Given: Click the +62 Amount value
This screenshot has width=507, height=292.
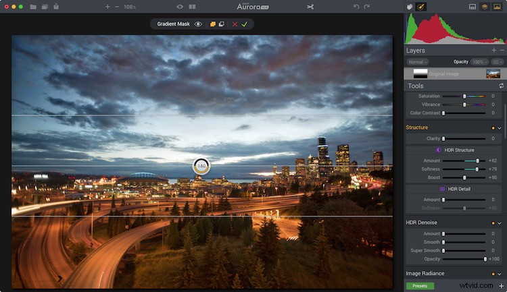Looking at the screenshot, I should click(x=492, y=160).
